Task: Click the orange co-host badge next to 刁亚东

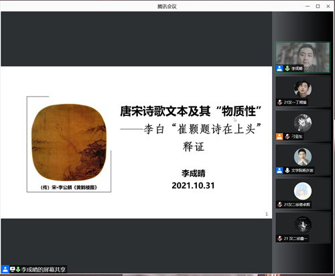Action: pos(279,137)
